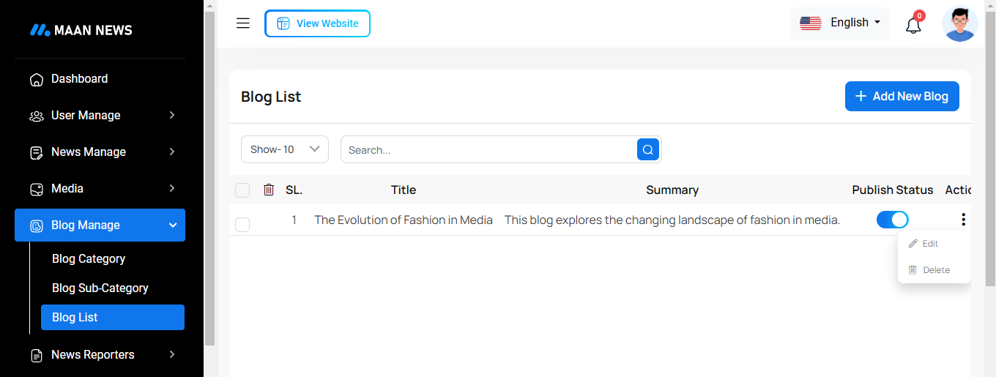Click the Dashboard home icon
This screenshot has height=377, width=996.
pyautogui.click(x=36, y=79)
